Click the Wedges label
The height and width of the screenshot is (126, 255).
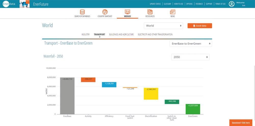tap(127, 16)
